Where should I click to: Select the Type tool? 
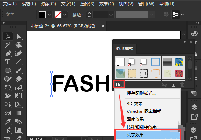point(8,62)
